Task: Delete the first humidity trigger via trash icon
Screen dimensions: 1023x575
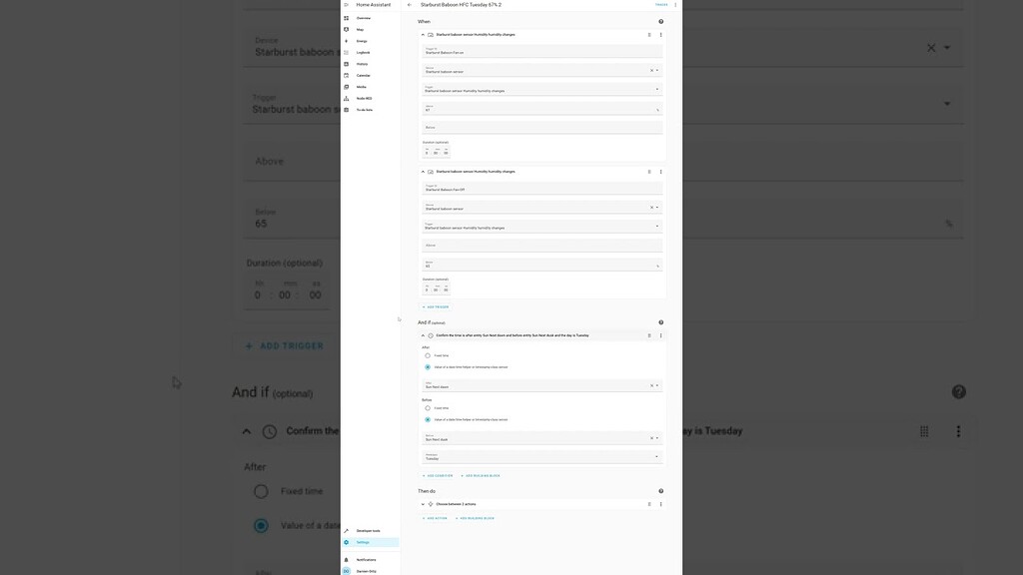Action: pyautogui.click(x=649, y=34)
